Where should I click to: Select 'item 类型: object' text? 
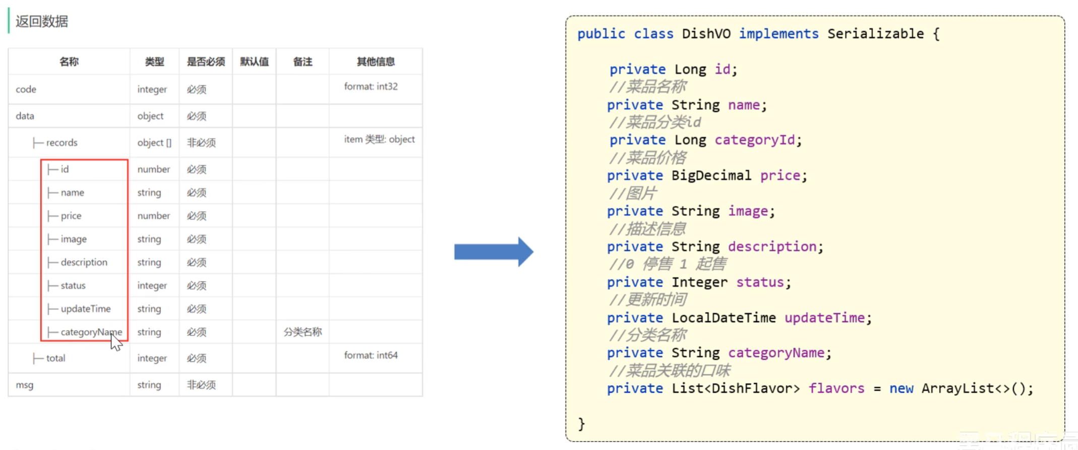(379, 139)
